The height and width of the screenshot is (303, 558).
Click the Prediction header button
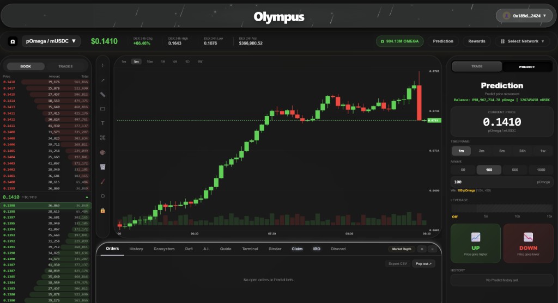point(443,41)
